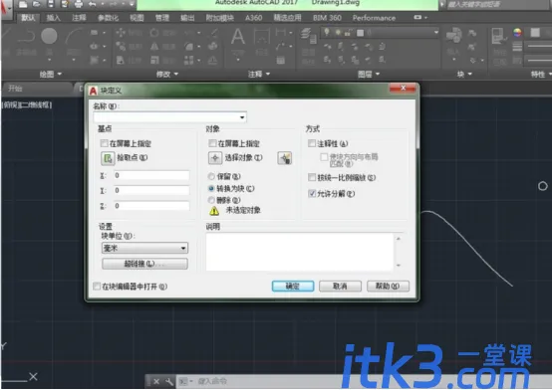The height and width of the screenshot is (390, 552).
Task: Choose the large Text tool in ribbon
Action: point(238,36)
